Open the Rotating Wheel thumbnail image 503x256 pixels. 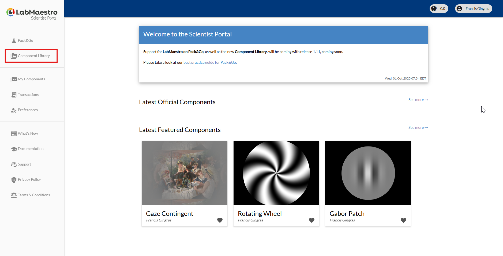(276, 173)
